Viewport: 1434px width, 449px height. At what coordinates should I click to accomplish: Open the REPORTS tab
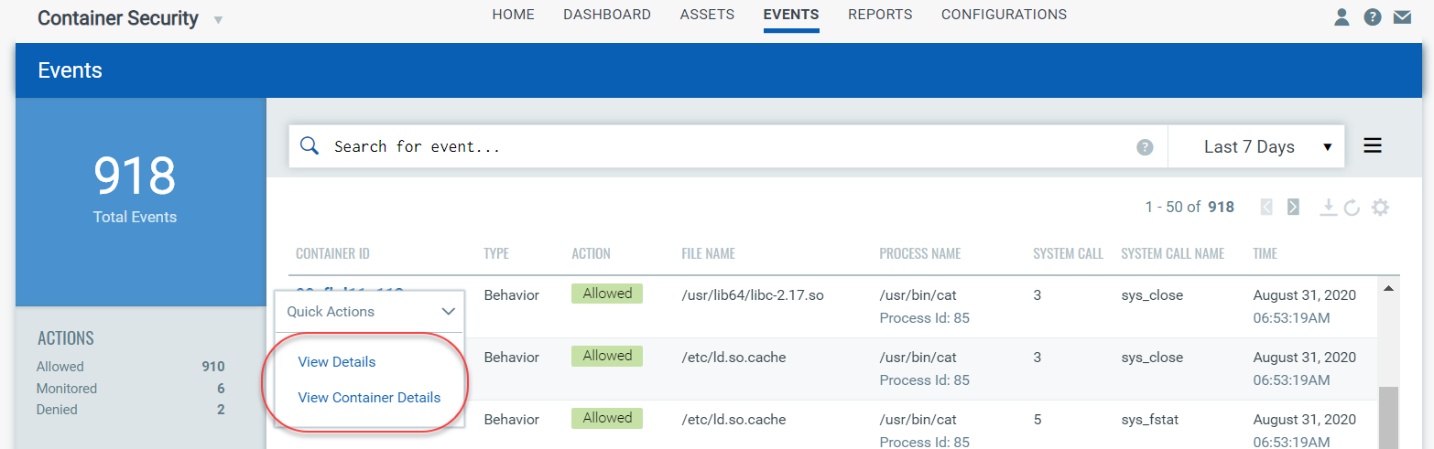click(x=880, y=15)
